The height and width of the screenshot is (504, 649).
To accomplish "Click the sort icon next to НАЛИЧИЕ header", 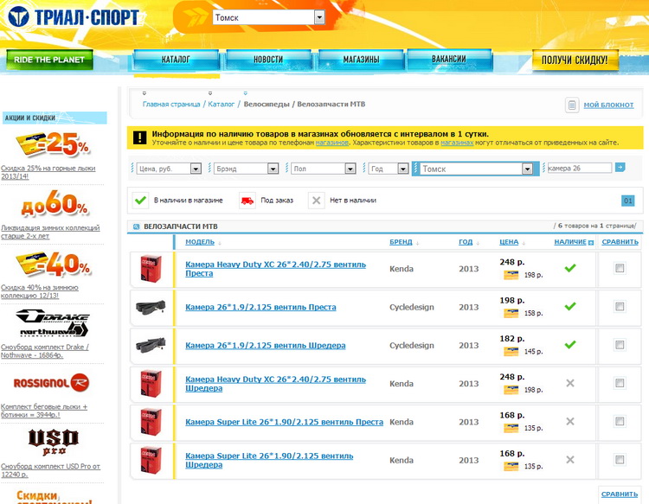I will pos(591,243).
